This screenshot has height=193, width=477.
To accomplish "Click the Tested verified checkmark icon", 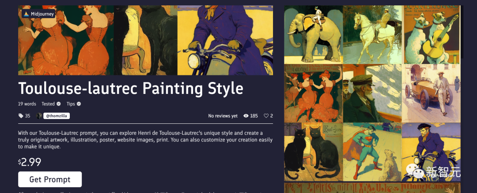I will pos(58,104).
